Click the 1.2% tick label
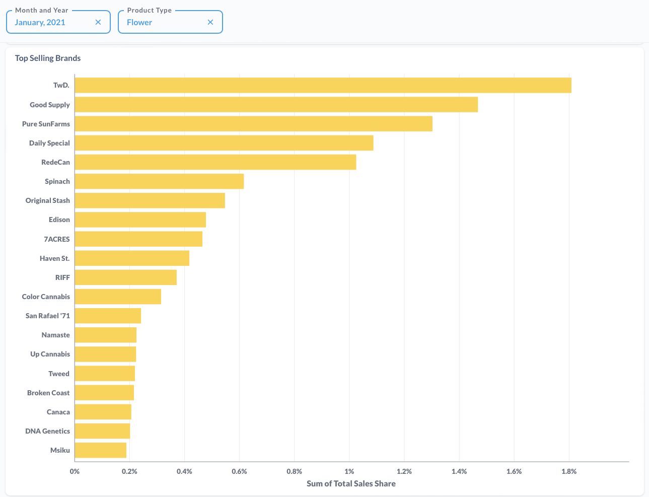The image size is (649, 497). [x=404, y=471]
